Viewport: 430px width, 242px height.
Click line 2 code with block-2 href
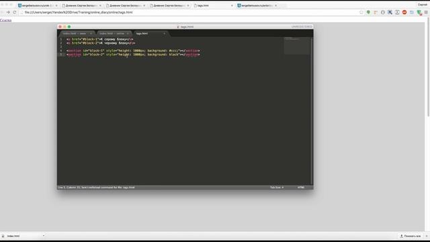pos(101,43)
